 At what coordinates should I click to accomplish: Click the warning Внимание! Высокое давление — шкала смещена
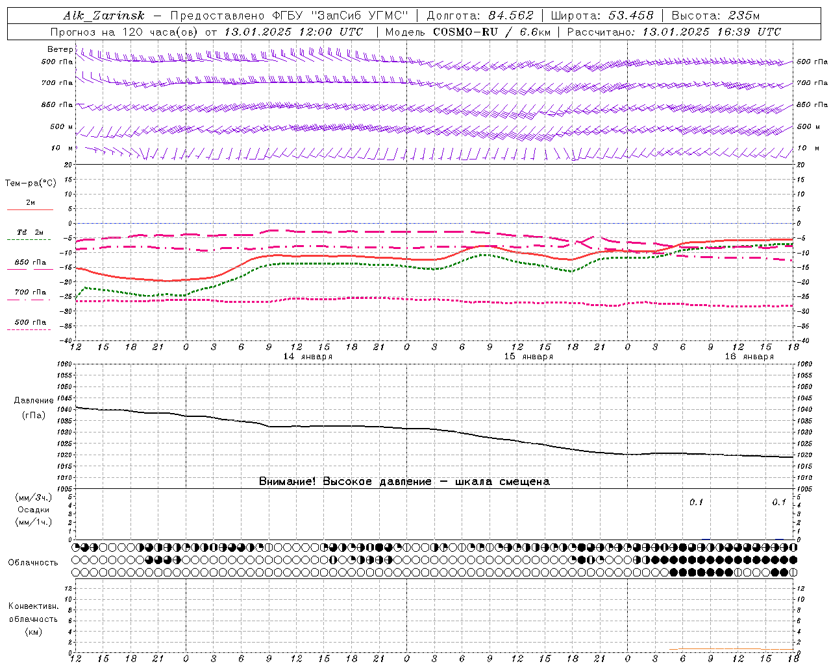click(x=404, y=481)
